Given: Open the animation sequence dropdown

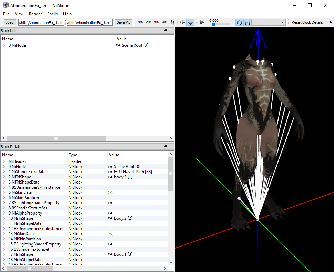Looking at the screenshot, I should [269, 22].
